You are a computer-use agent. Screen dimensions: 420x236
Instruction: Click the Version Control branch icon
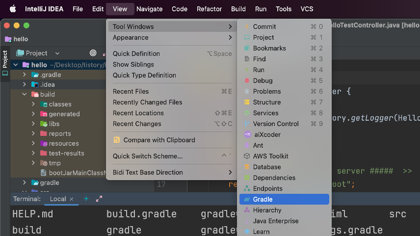click(247, 124)
